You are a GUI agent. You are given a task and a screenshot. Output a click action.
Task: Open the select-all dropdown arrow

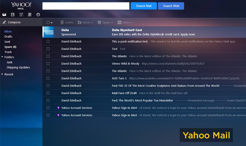[52, 23]
